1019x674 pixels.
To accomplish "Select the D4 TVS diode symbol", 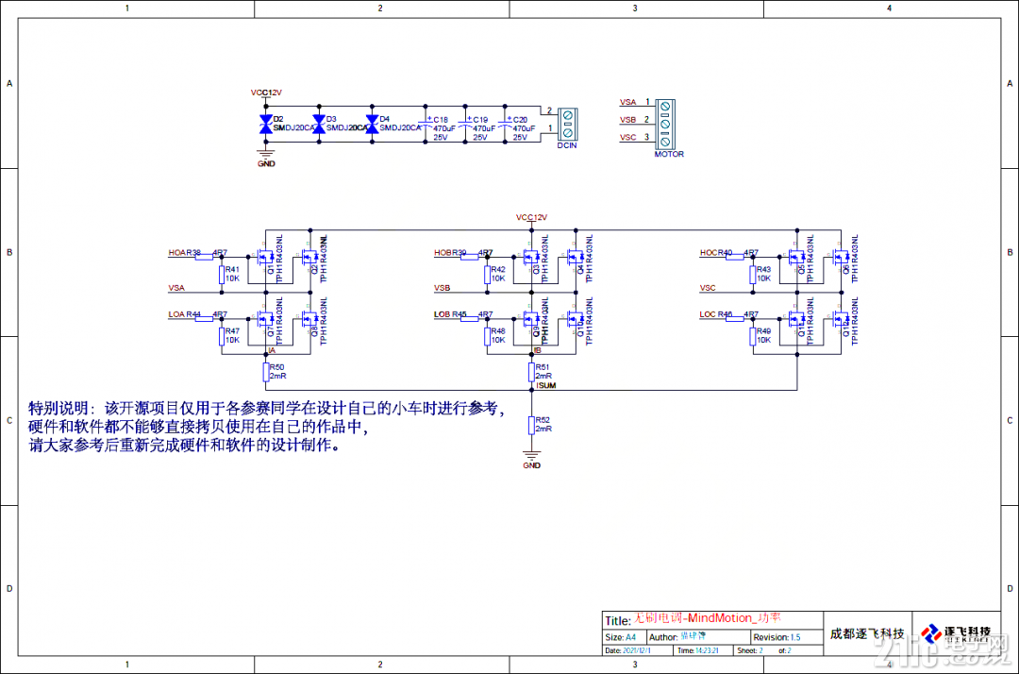I will point(373,125).
